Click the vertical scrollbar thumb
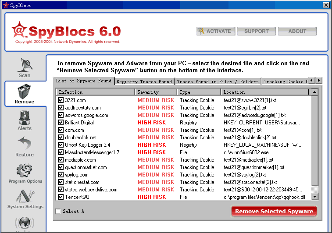 [315, 141]
